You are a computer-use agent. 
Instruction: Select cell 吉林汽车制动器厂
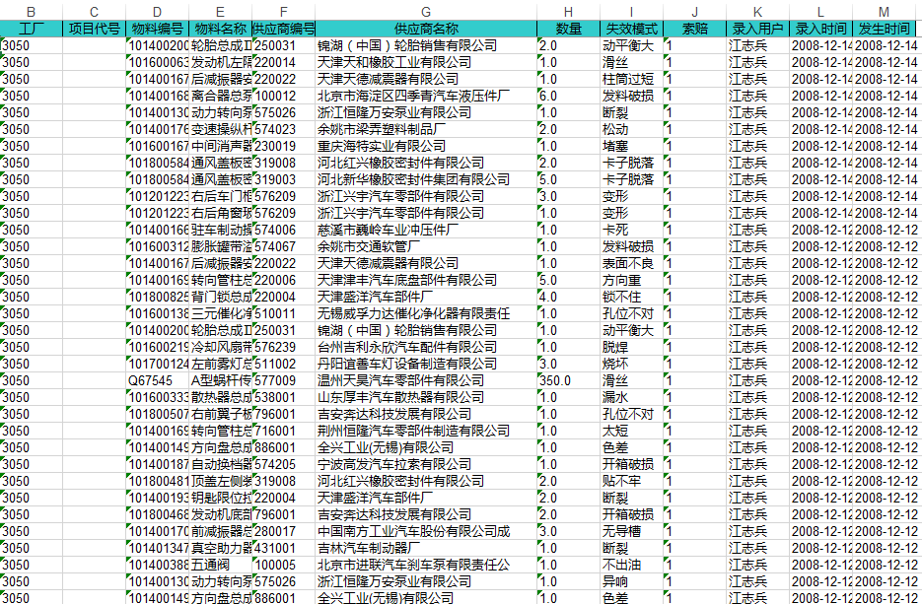point(426,548)
